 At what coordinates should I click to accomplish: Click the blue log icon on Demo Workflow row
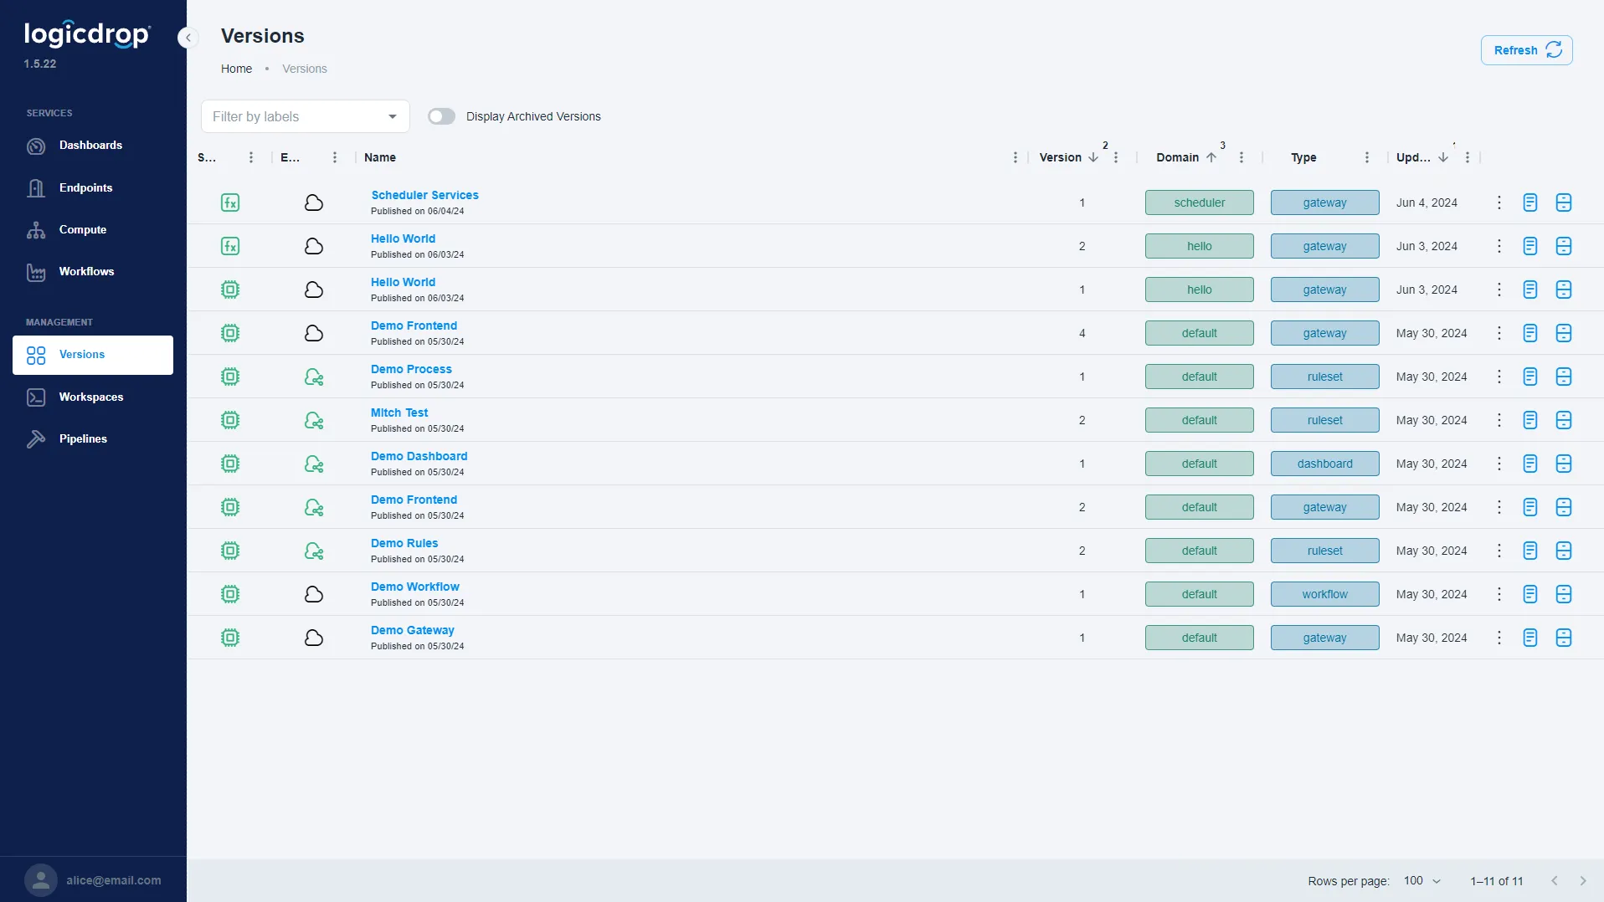point(1529,594)
